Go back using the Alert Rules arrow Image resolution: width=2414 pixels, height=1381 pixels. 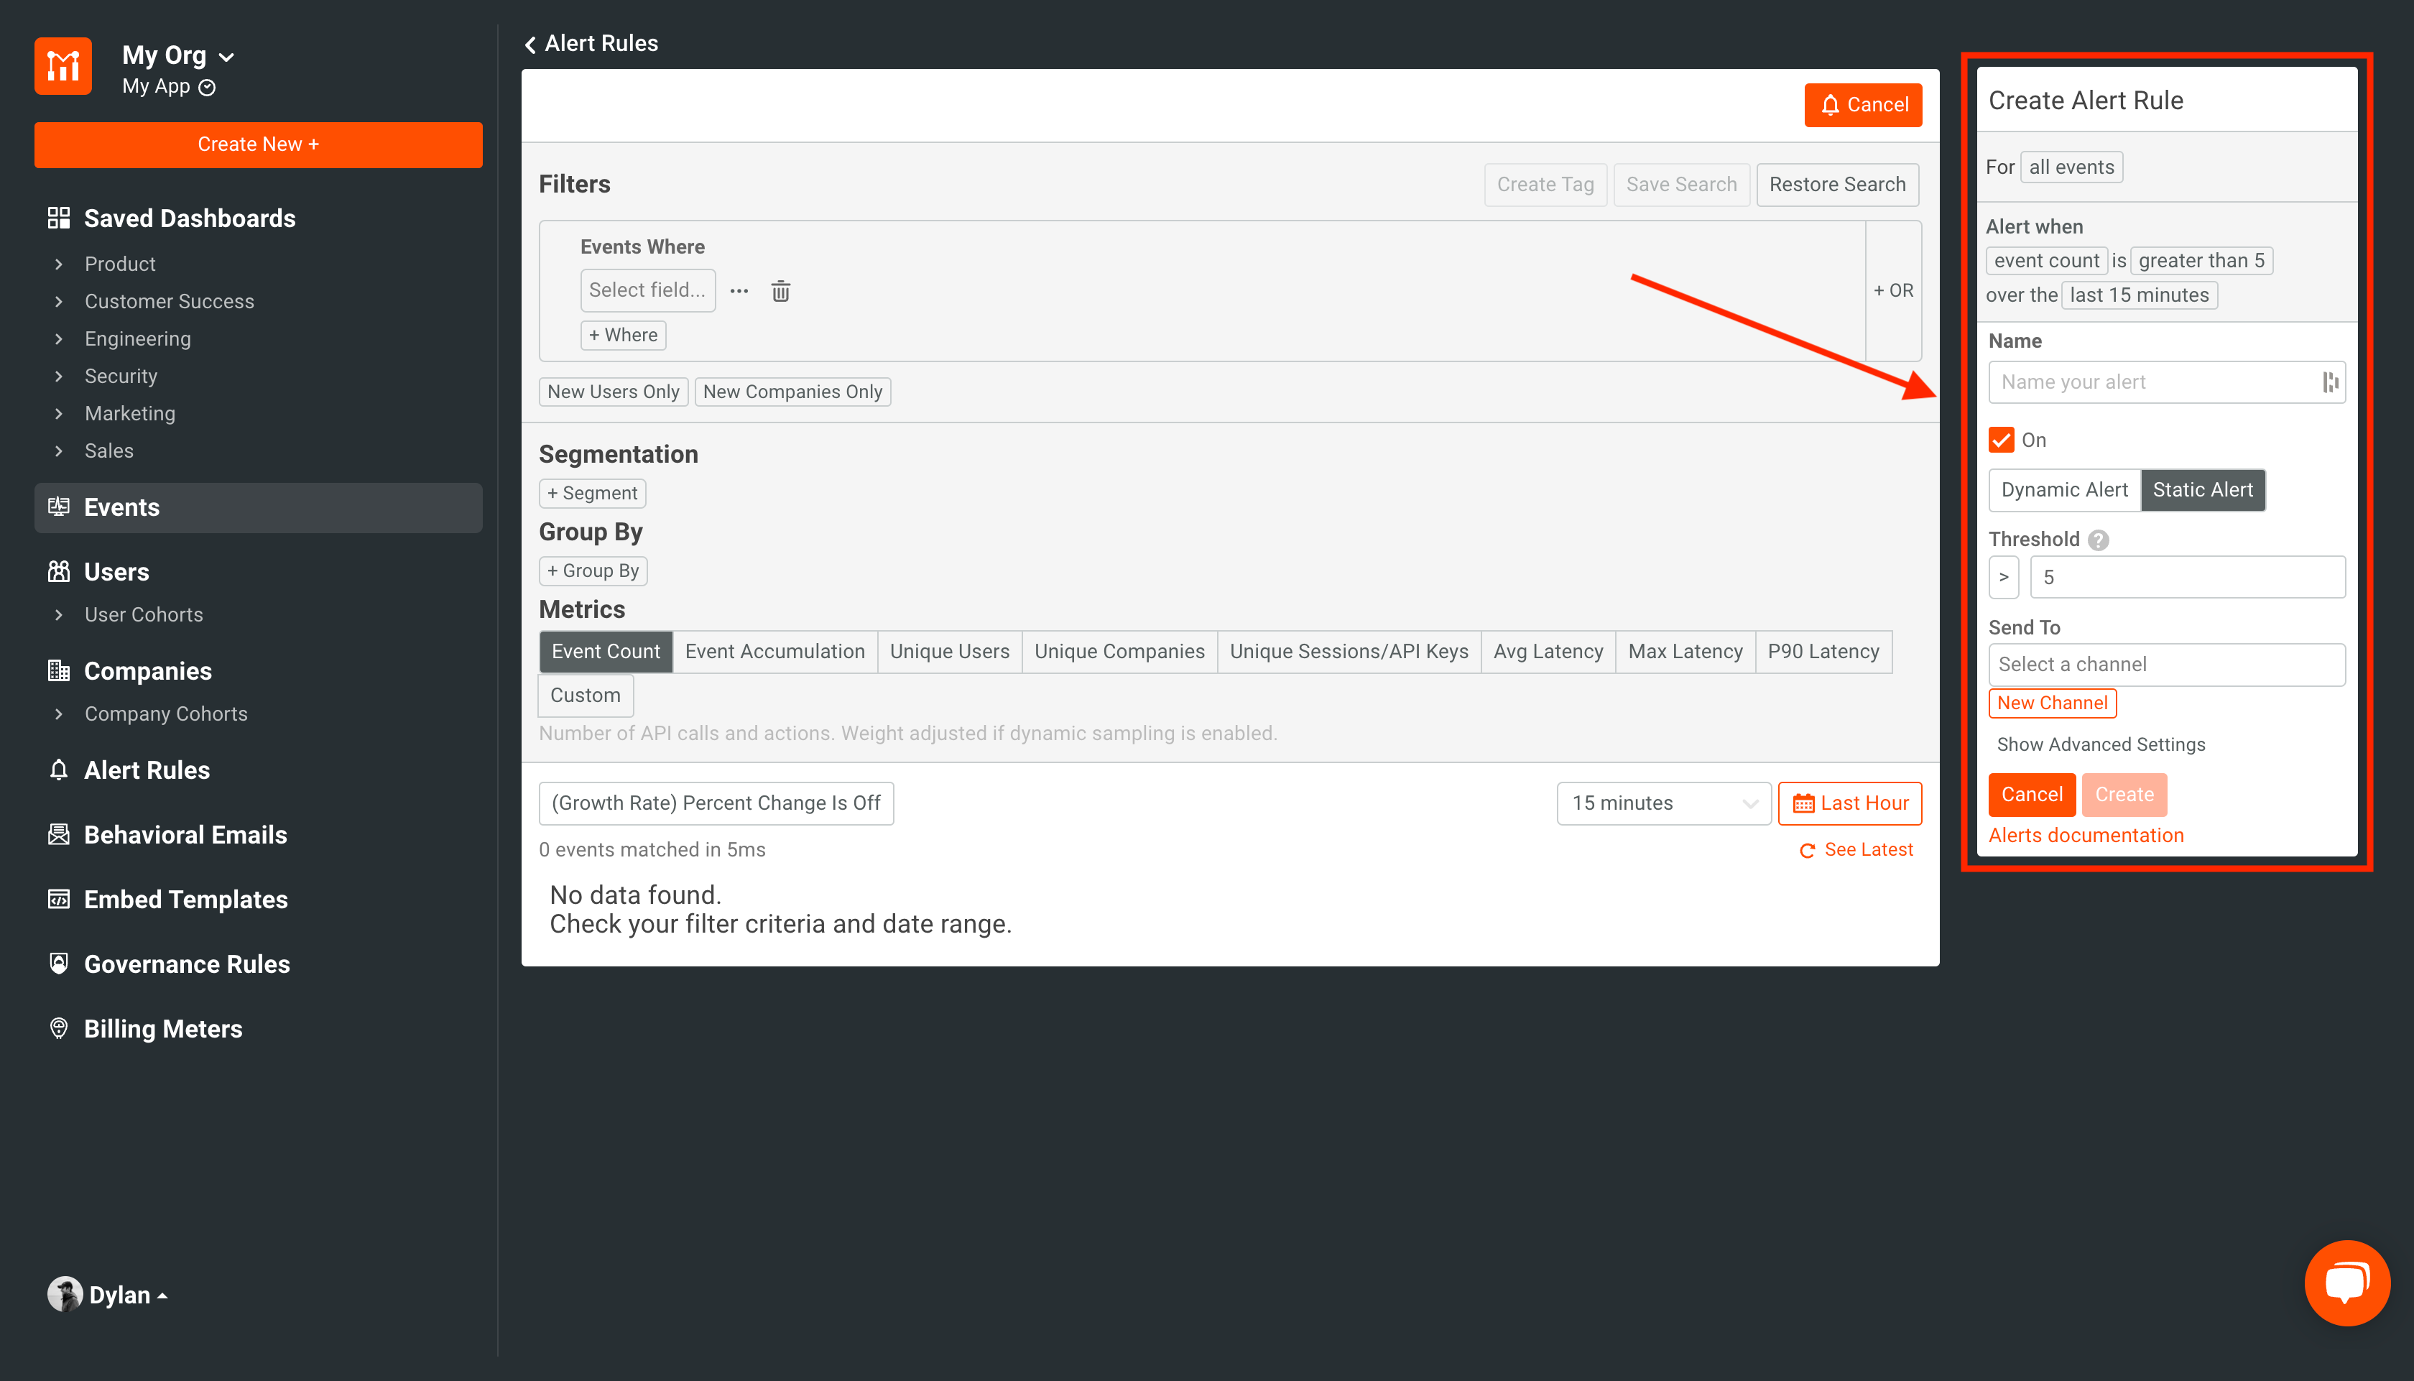530,44
